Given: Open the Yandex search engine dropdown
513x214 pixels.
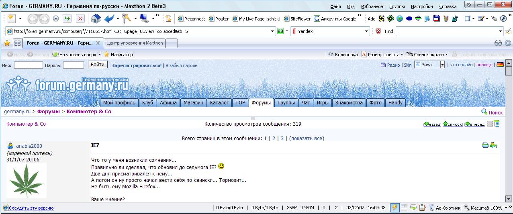Looking at the screenshot, I should click(366, 31).
